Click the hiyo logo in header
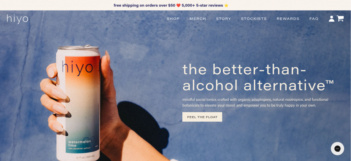351x161 pixels. click(17, 19)
